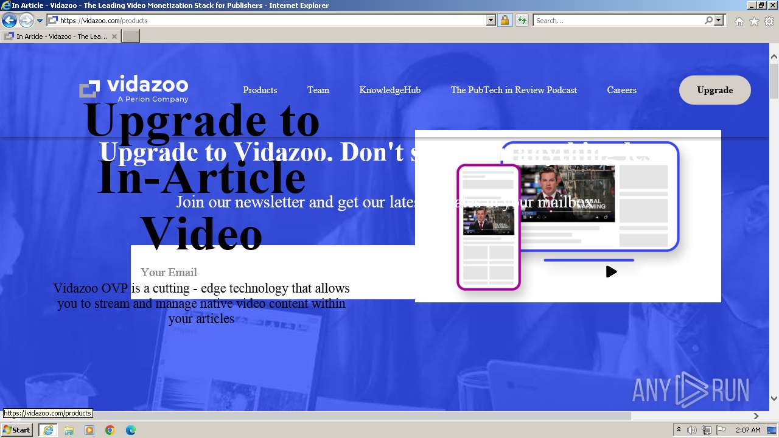Viewport: 779px width, 438px height.
Task: Click the Upgrade to In-Article Video heading
Action: tap(201, 176)
